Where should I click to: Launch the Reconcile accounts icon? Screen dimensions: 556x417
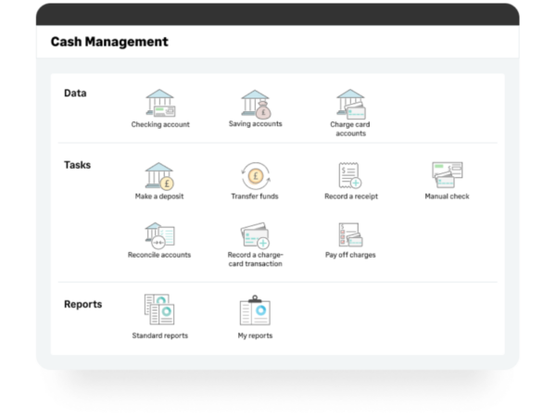[x=159, y=235]
